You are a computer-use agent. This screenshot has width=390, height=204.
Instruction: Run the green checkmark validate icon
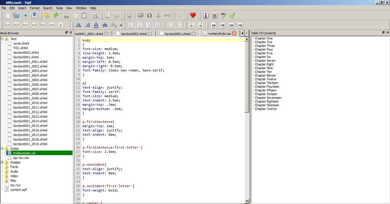point(232,15)
